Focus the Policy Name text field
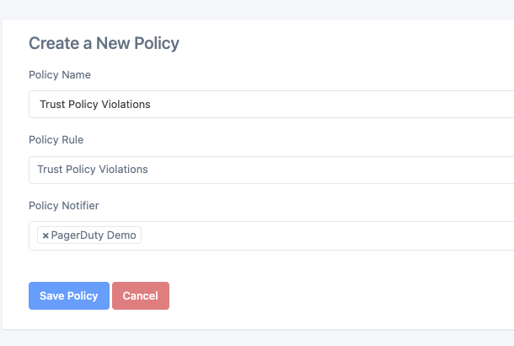The height and width of the screenshot is (346, 514). tap(271, 104)
